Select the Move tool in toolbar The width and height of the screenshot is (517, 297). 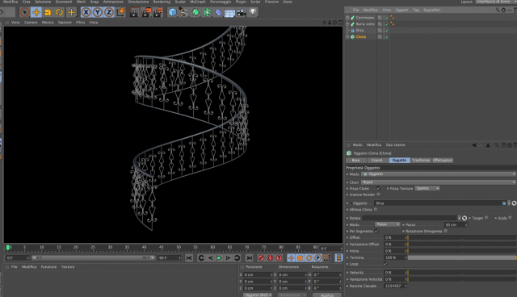tap(36, 13)
